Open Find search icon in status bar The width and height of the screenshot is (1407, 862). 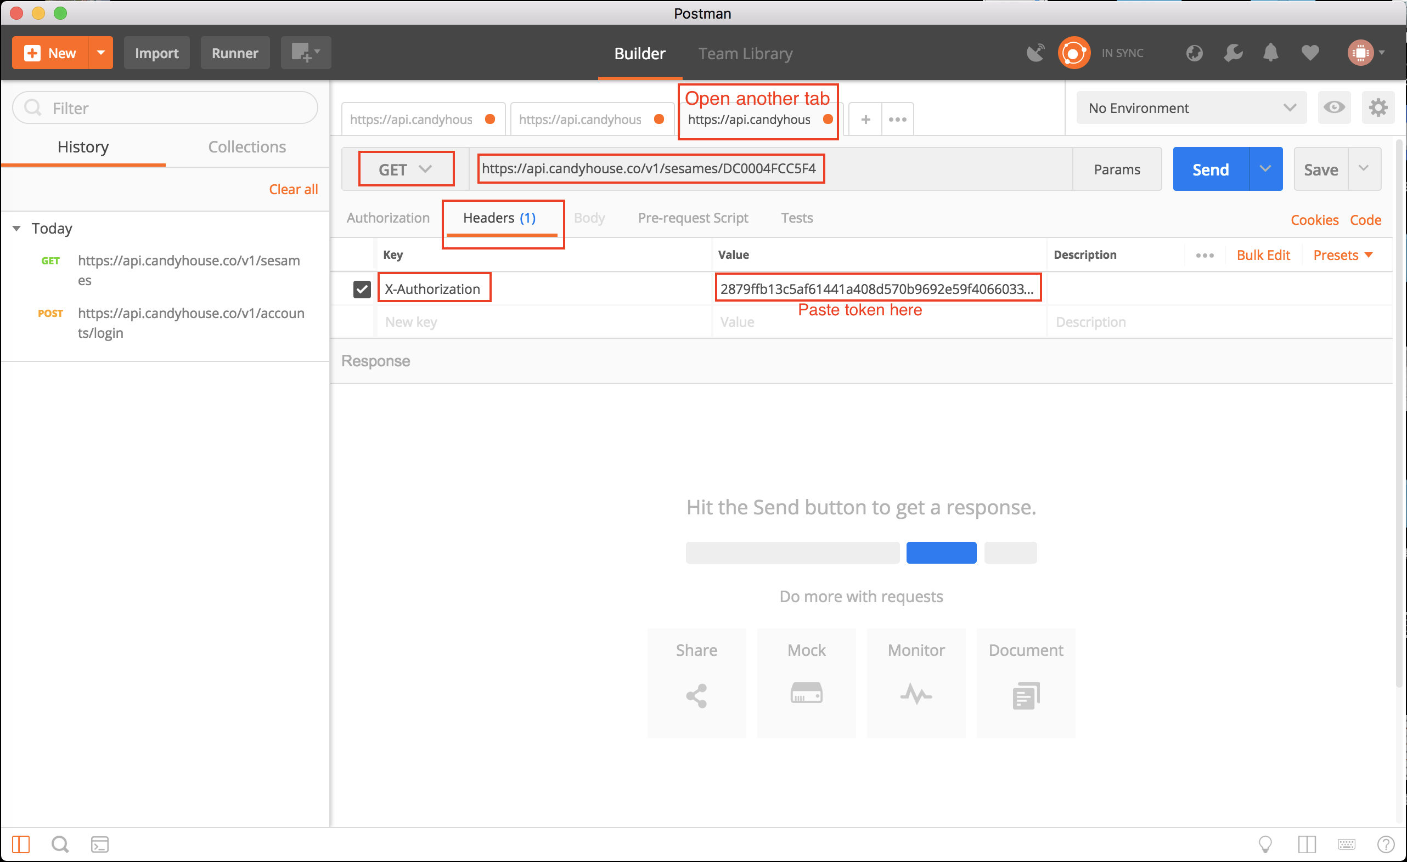(x=60, y=844)
